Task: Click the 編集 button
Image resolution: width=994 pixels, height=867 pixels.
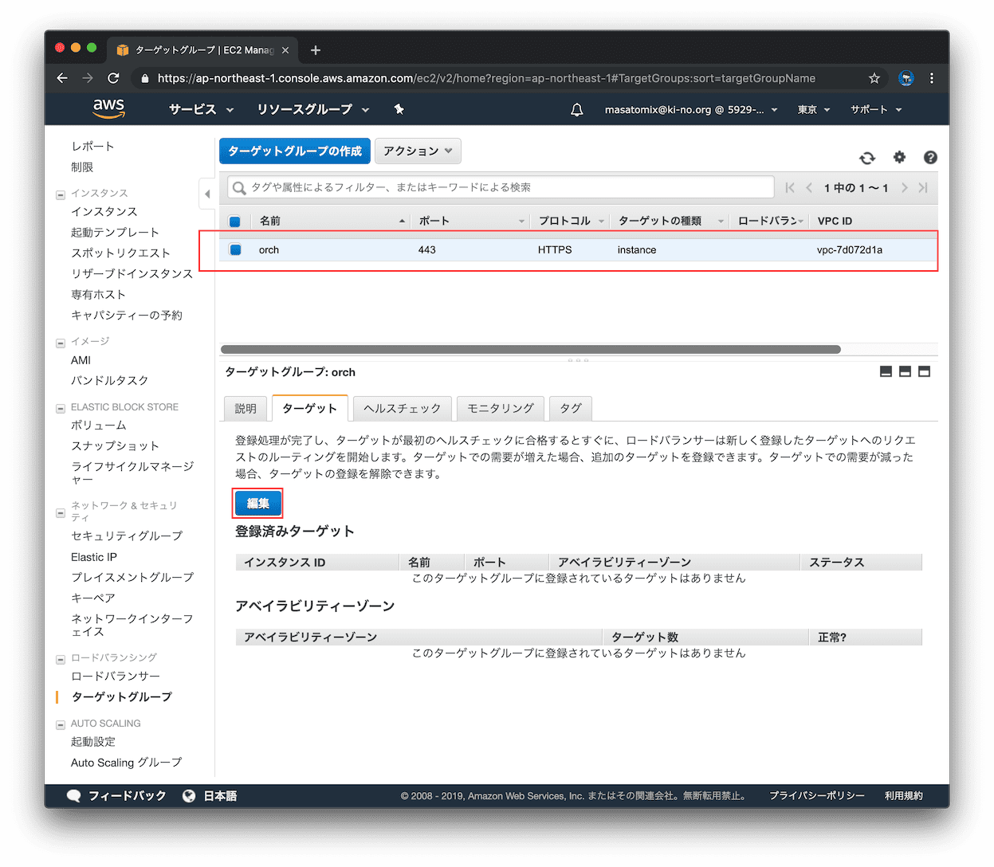Action: click(257, 503)
